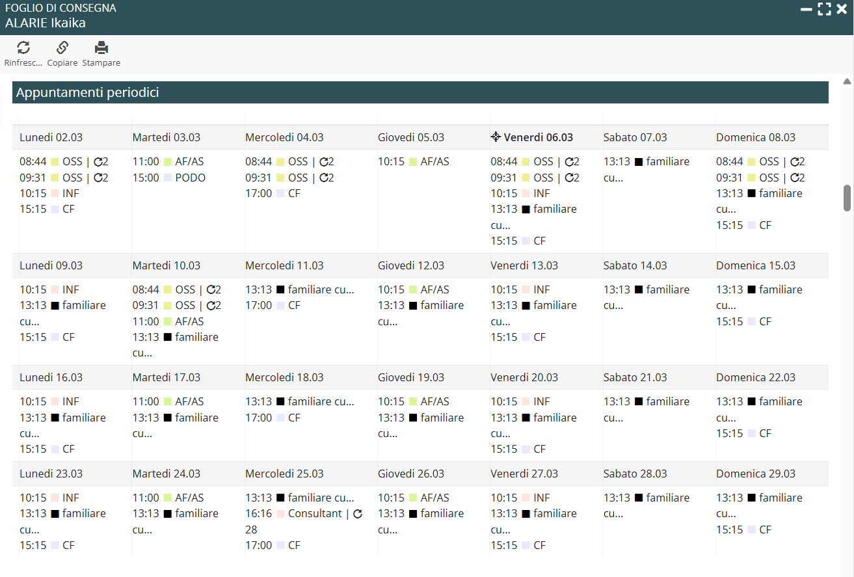Click the black swatch on Sabato 07.03 familiare
This screenshot has width=854, height=577.
[x=638, y=162]
